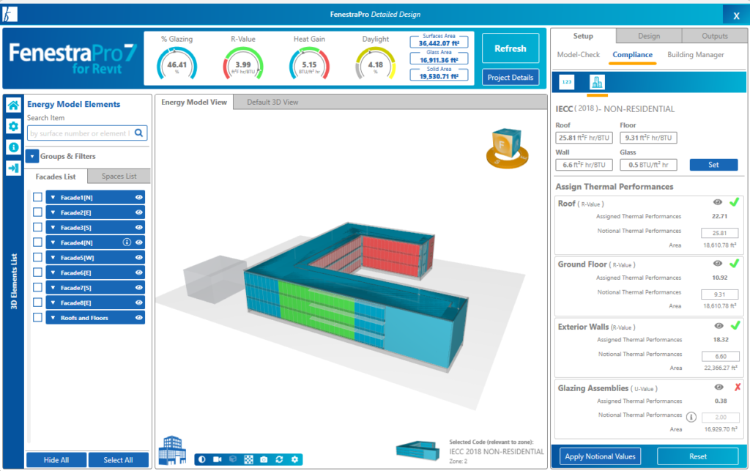750x471 pixels.
Task: Expand the Facade2[E] row arrow
Action: click(x=53, y=212)
